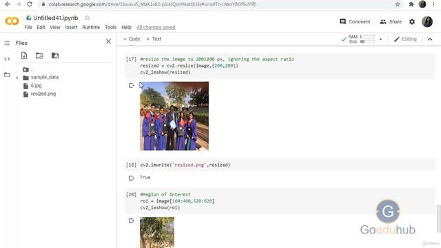This screenshot has width=441, height=248.
Task: Open the Comment panel
Action: coord(355,21)
